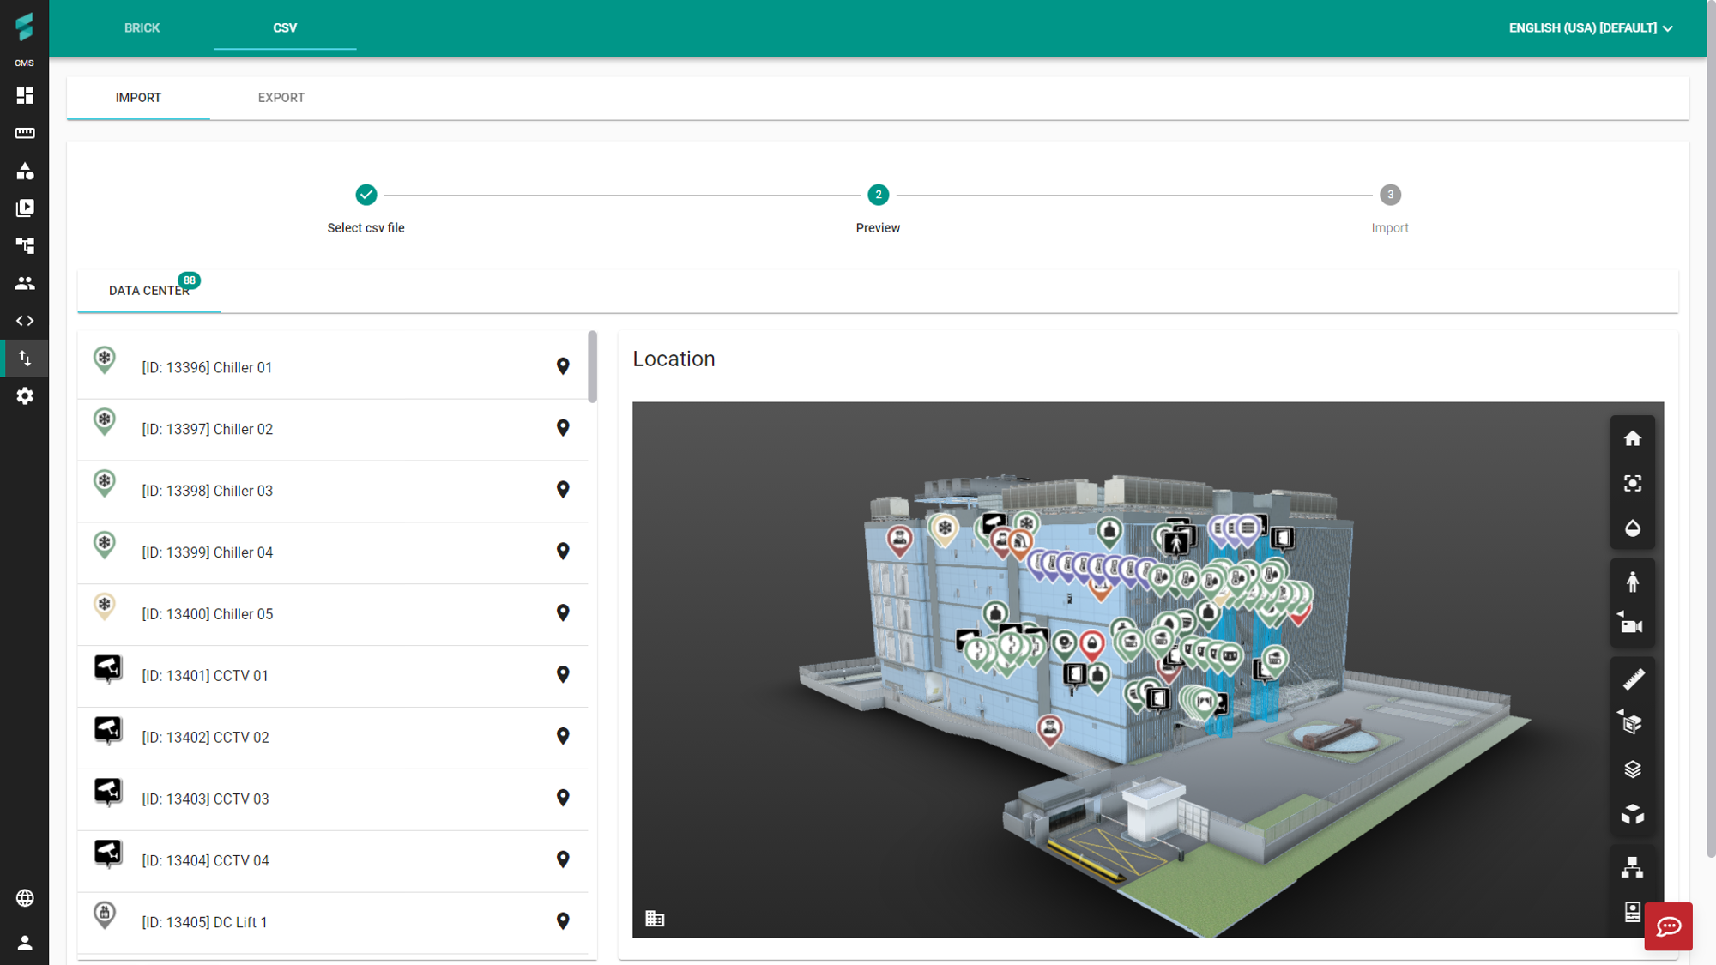This screenshot has height=965, width=1716.
Task: Activate the first-person walk icon
Action: 1632,582
